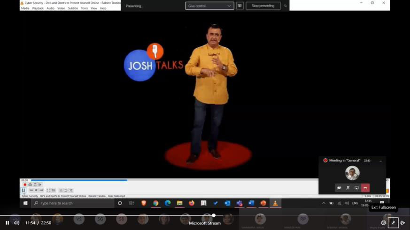Open the VLC Video menu
This screenshot has height=230, width=410.
click(x=61, y=8)
